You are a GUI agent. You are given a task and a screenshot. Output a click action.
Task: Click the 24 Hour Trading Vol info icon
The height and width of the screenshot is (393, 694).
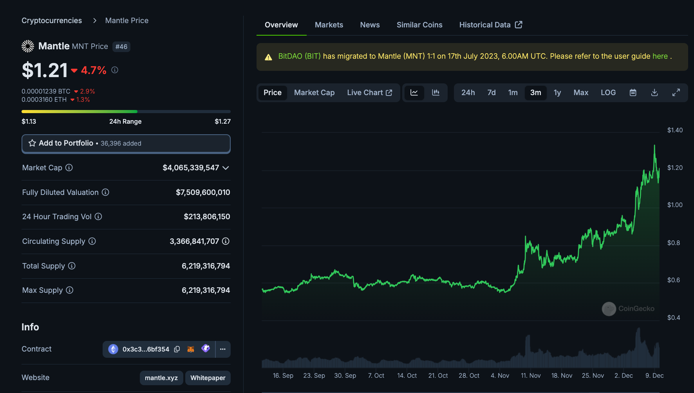(x=98, y=216)
